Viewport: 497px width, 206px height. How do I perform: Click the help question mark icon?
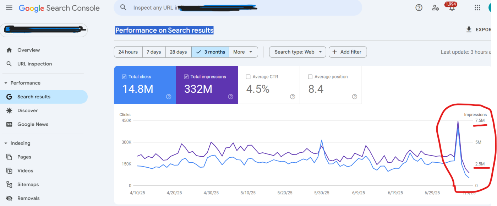(x=419, y=7)
